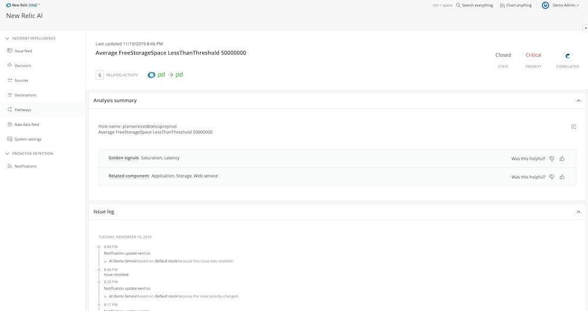Click the analysis summary notes icon

click(x=573, y=127)
